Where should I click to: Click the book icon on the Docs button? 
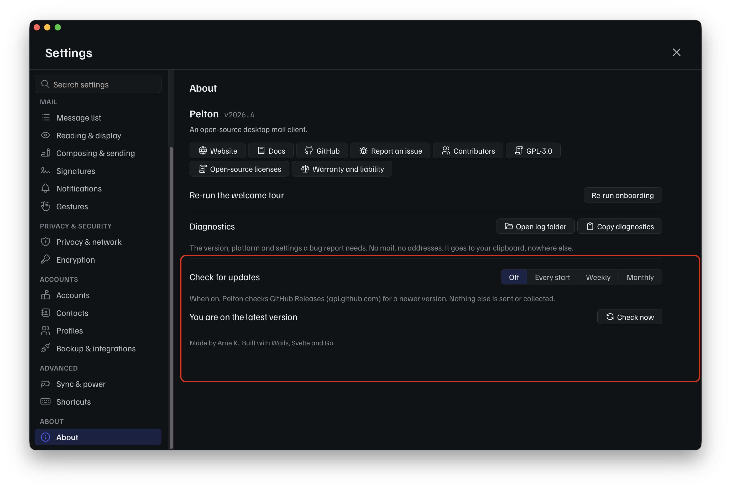click(x=261, y=151)
